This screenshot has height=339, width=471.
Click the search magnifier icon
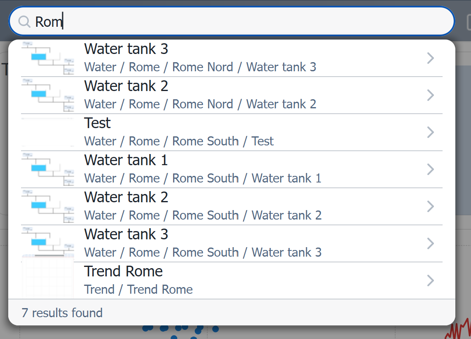click(x=24, y=21)
